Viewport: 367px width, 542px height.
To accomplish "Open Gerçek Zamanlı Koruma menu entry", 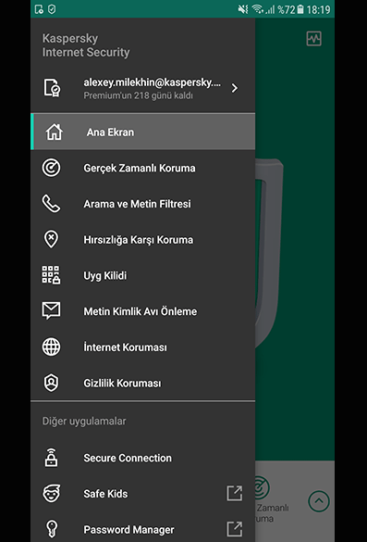I will point(142,168).
